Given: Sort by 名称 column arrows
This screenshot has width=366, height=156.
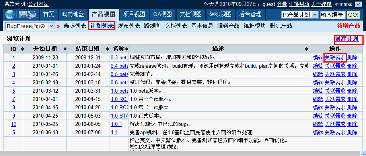Looking at the screenshot, I should point(127,49).
